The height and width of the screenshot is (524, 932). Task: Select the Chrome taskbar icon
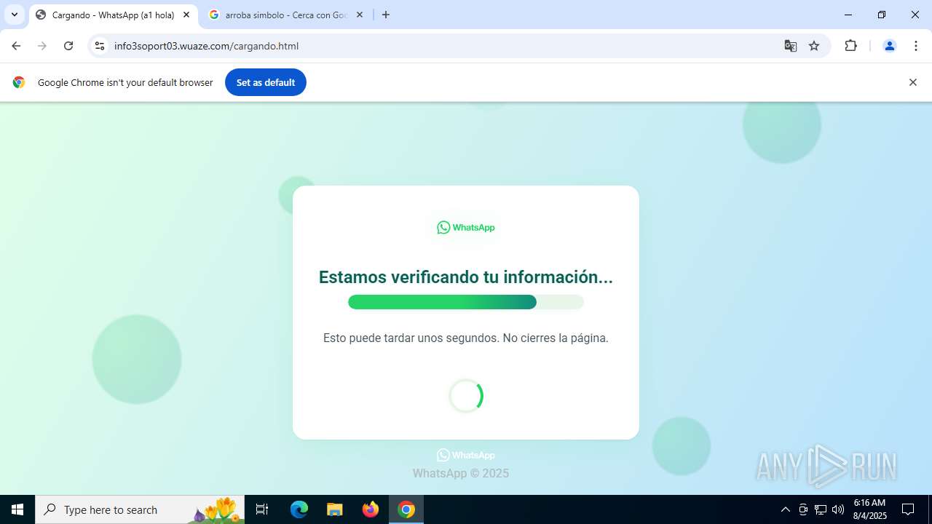click(406, 509)
